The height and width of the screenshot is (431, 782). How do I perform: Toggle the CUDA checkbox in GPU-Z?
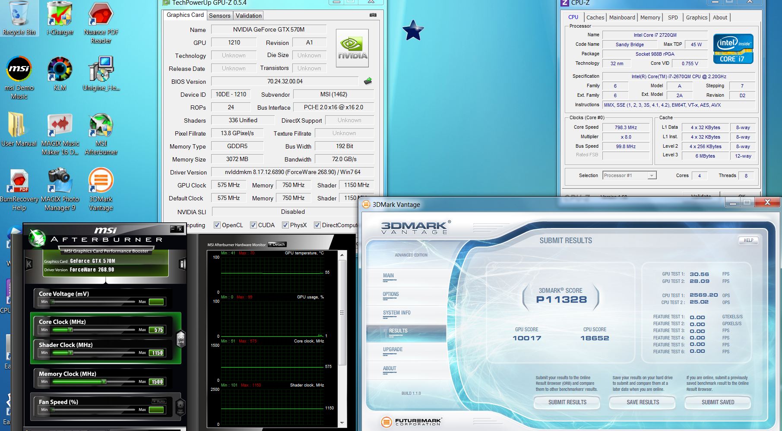pyautogui.click(x=253, y=225)
